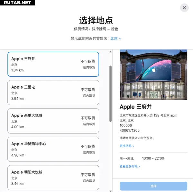
Task: Click the postal code 100006
Action: [x=126, y=126]
